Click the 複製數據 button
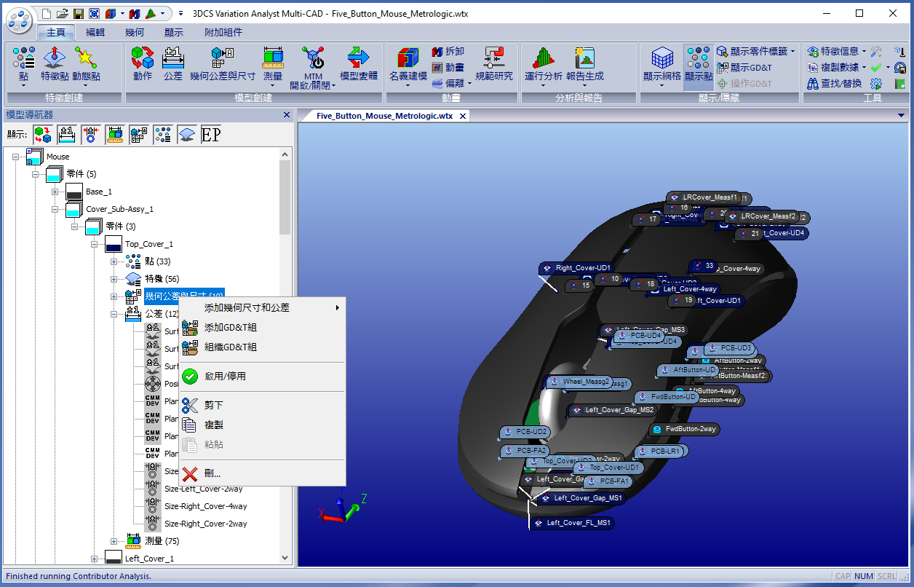The image size is (914, 587). pyautogui.click(x=837, y=68)
